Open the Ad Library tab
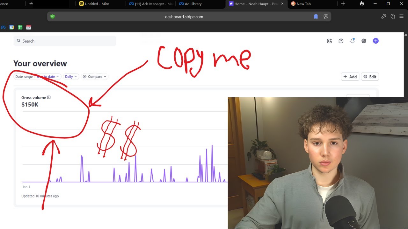 (190, 4)
